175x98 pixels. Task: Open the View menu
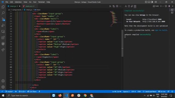[25, 2]
